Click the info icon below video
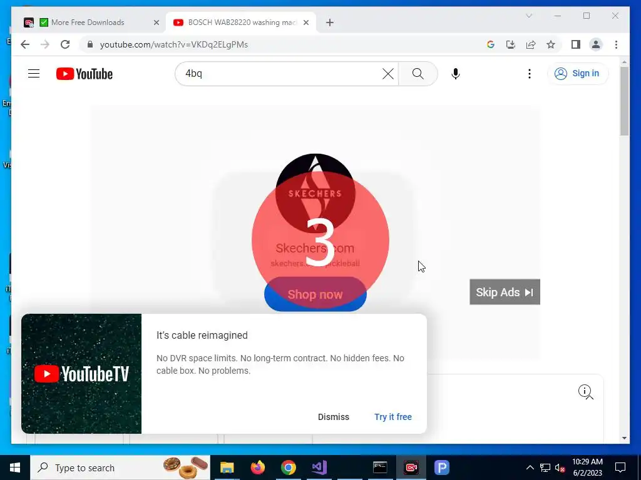Viewport: 641px width, 480px height. click(585, 391)
